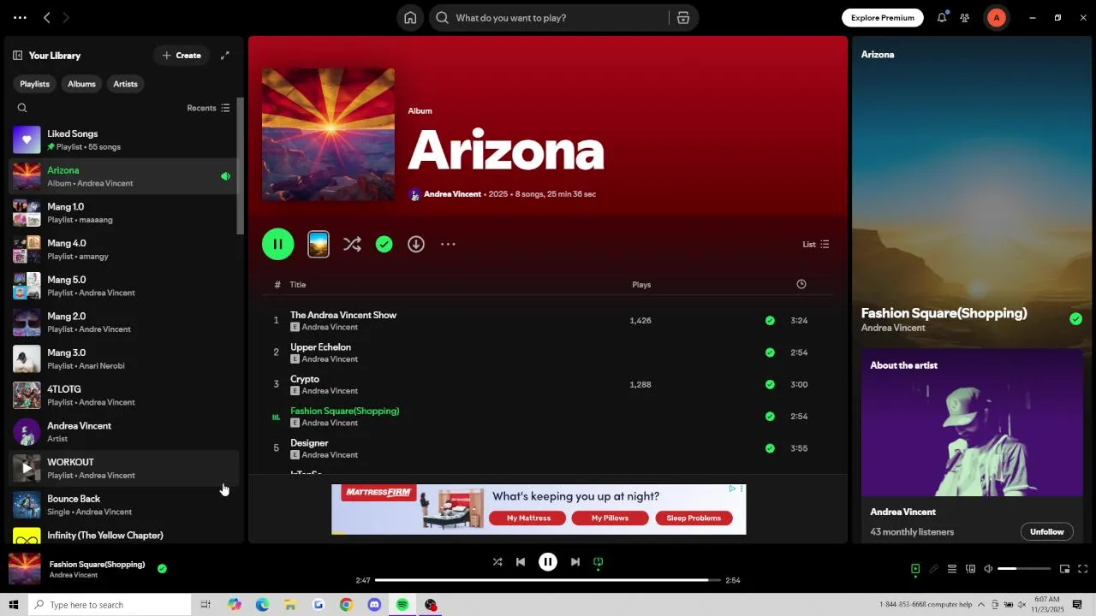Toggle saved checkmark beside bottom bar song title
Viewport: 1096px width, 616px height.
coord(162,568)
